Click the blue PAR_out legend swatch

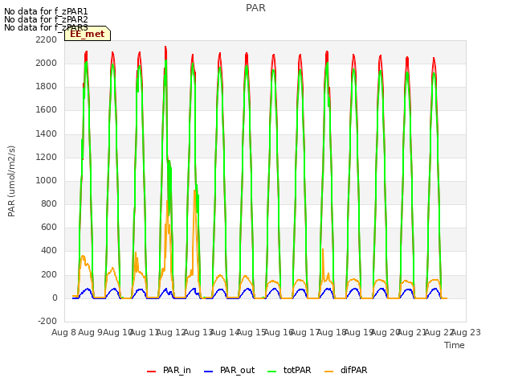209,372
